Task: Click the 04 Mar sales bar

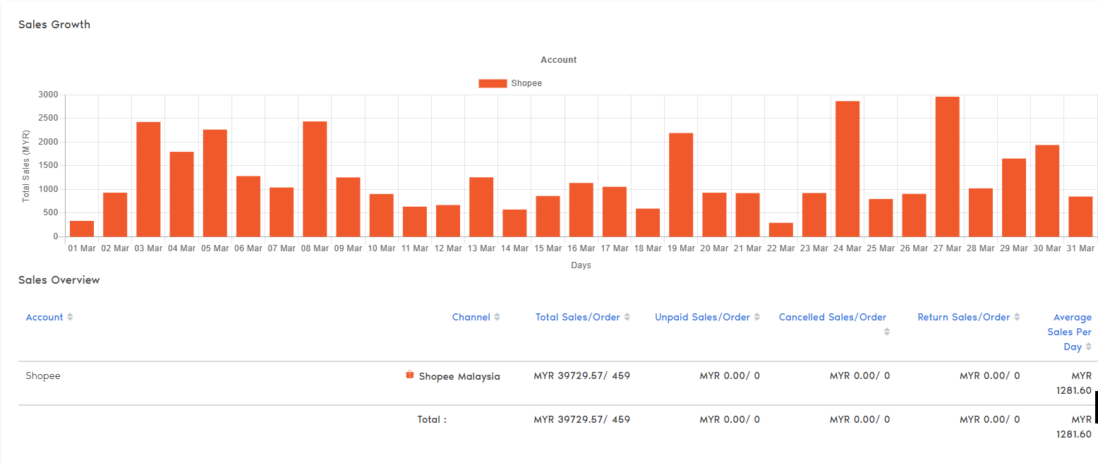Action: click(181, 194)
